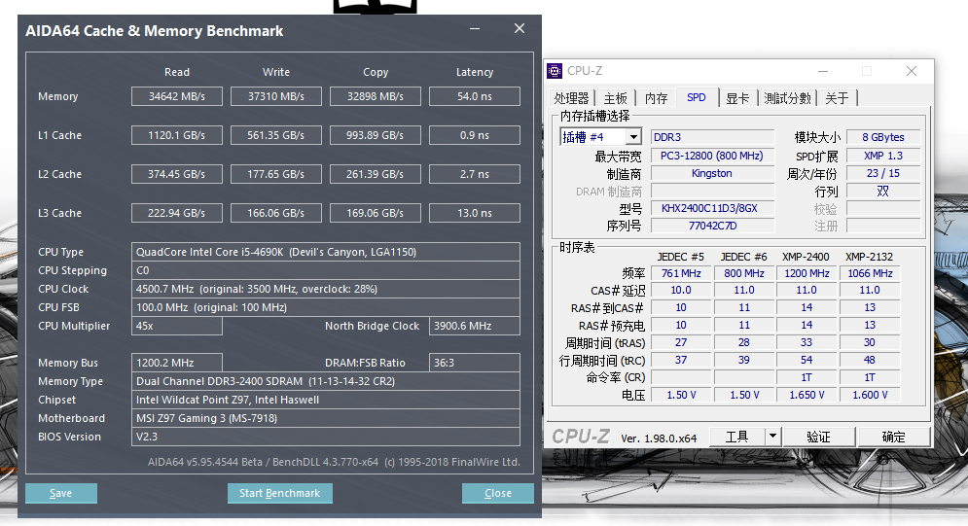The width and height of the screenshot is (968, 526).
Task: Open the 关于 tab in CPU-Z
Action: [x=837, y=98]
